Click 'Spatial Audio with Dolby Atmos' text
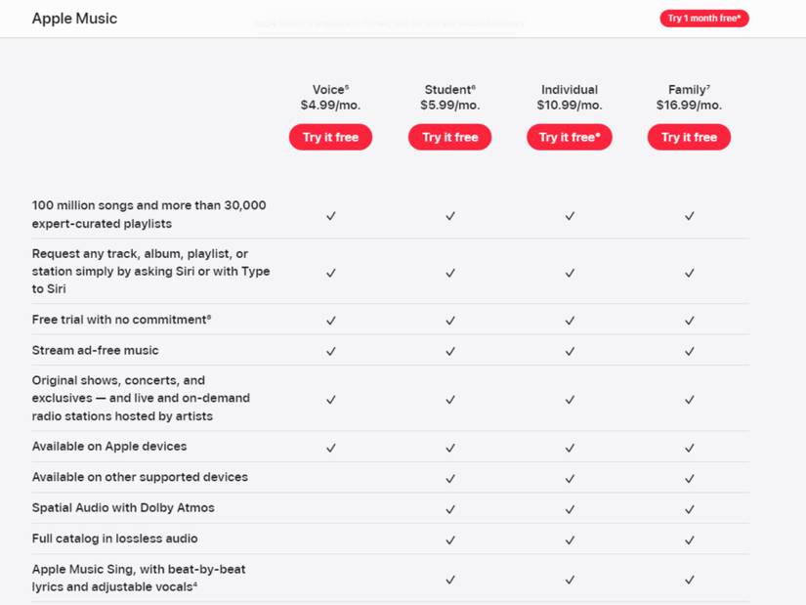 click(x=123, y=508)
